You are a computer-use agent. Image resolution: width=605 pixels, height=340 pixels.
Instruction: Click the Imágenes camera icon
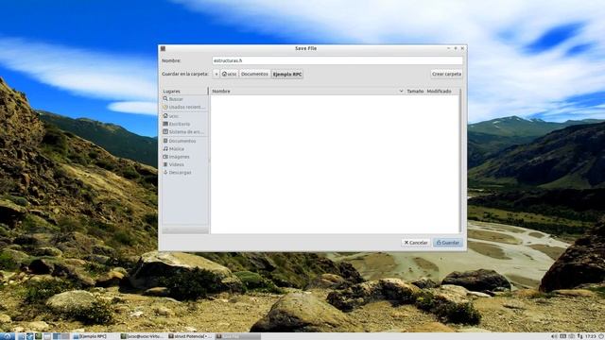(x=165, y=157)
